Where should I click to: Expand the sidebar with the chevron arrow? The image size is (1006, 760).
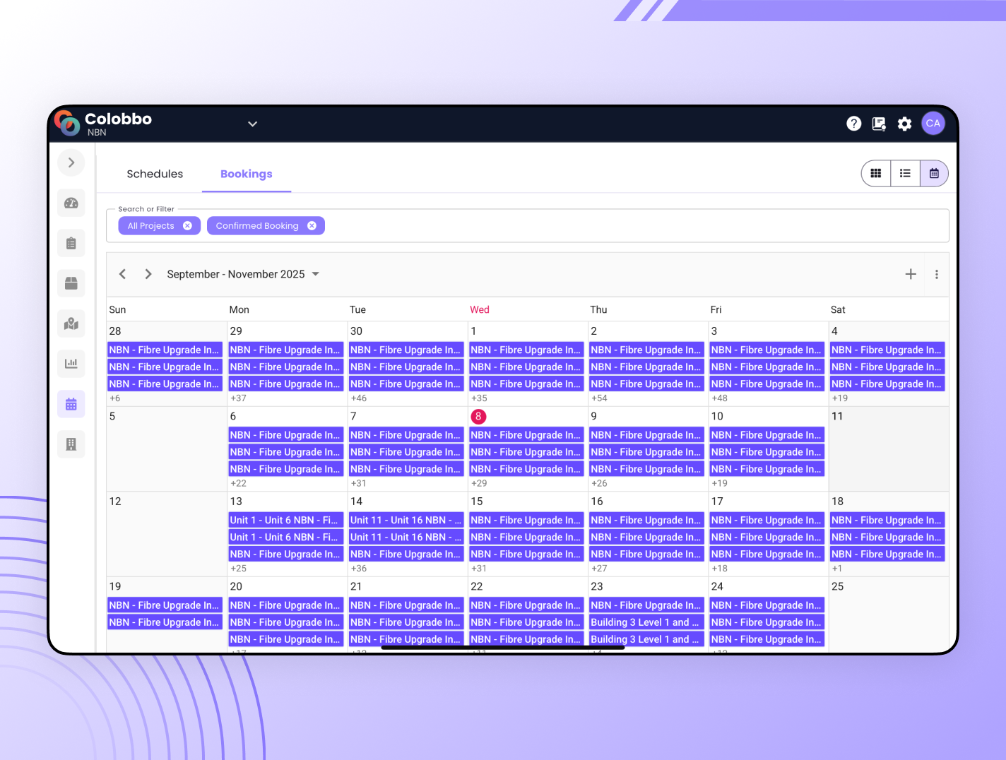pyautogui.click(x=71, y=163)
